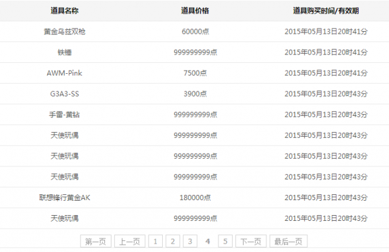Click the price 180000点

click(195, 198)
